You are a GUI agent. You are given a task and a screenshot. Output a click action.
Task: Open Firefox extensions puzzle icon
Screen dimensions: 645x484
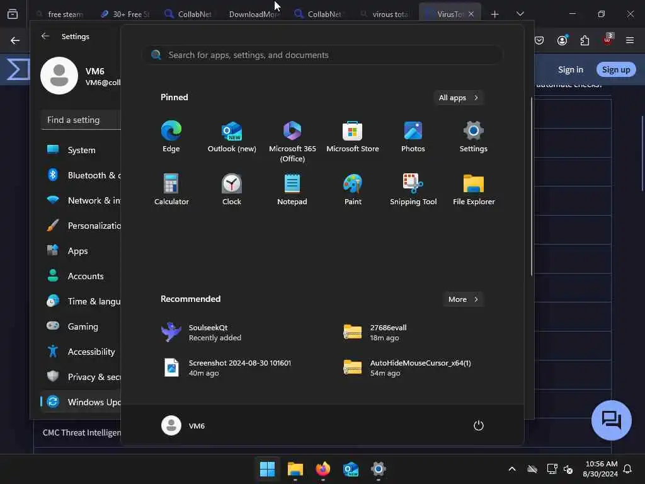pyautogui.click(x=585, y=40)
